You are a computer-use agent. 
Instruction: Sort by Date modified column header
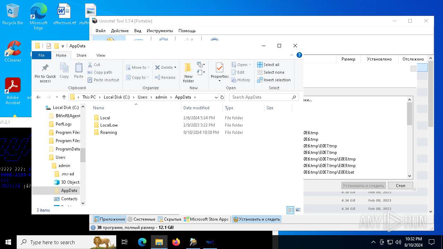(x=202, y=108)
